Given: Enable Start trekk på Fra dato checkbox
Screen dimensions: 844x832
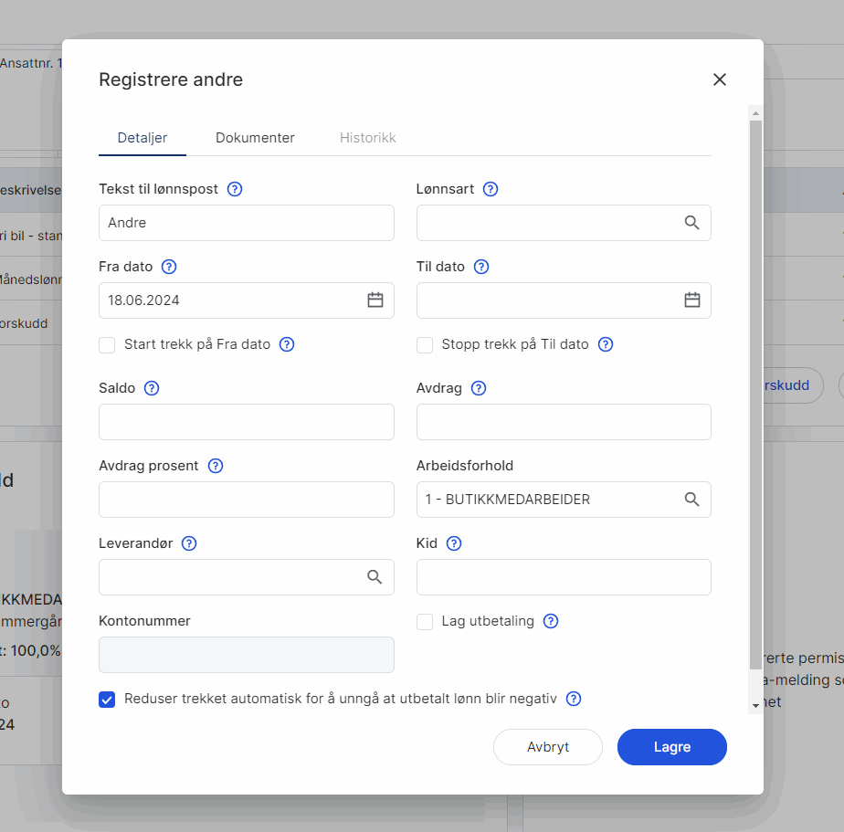Looking at the screenshot, I should 107,345.
